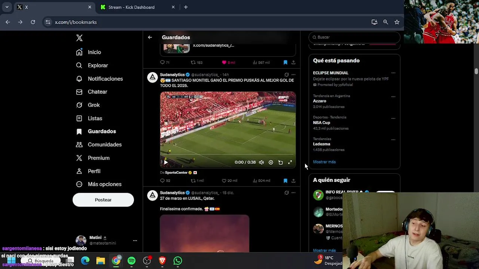Open Spotify from the taskbar
Viewport: 479px width, 269px height.
click(131, 261)
